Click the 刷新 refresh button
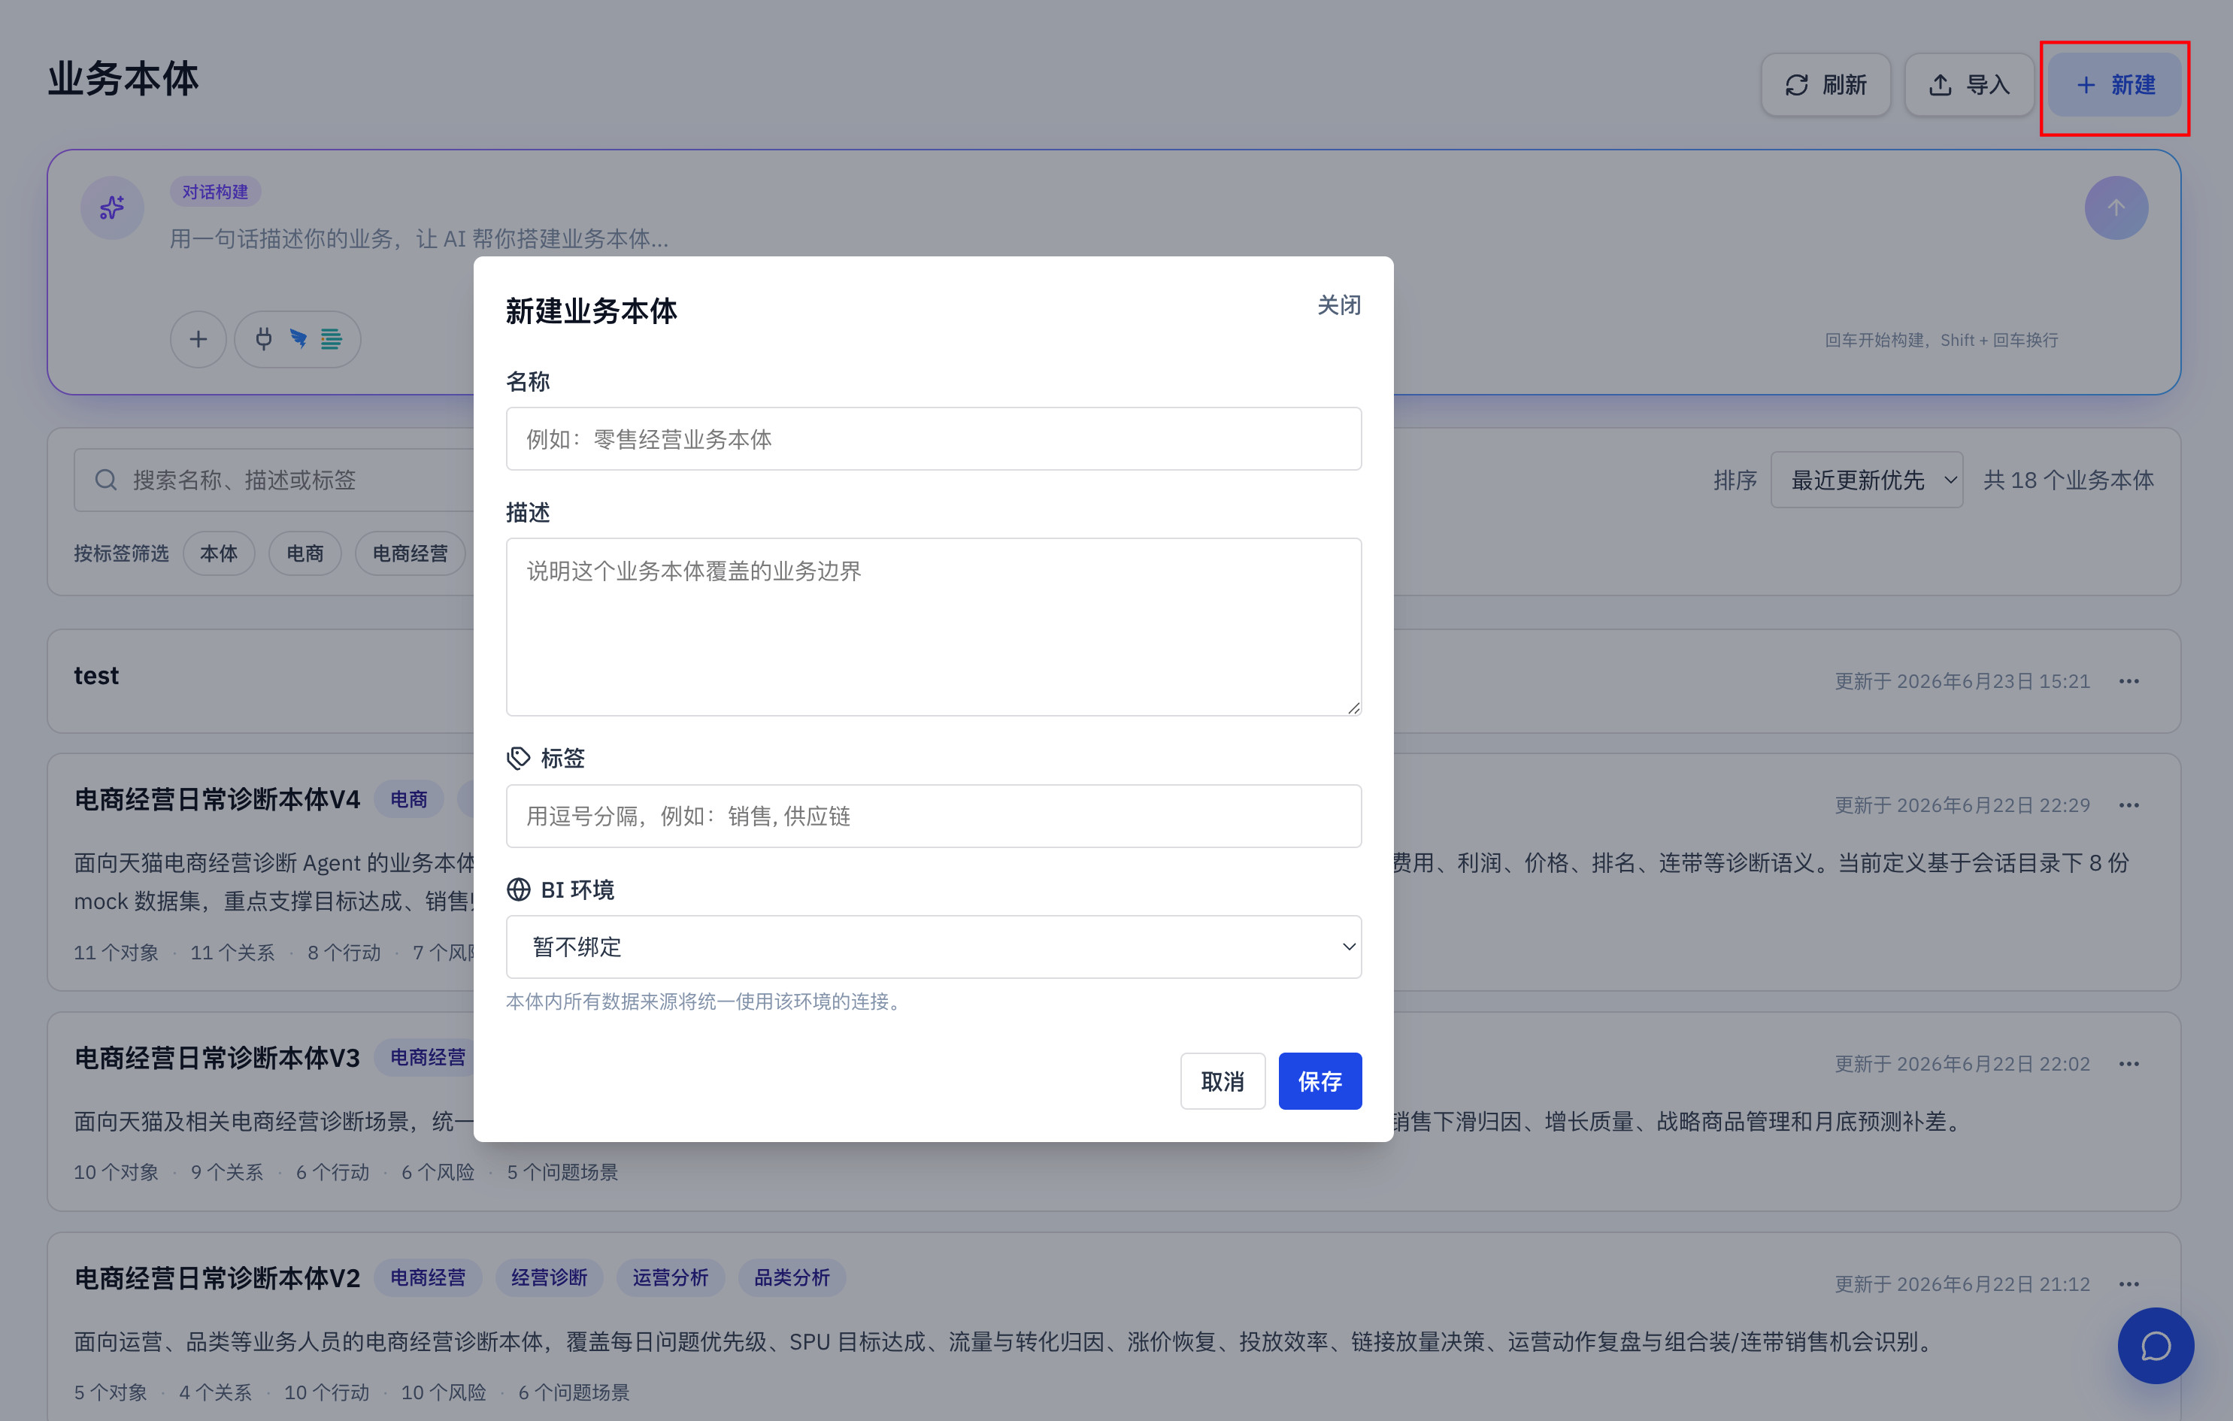Screen dimensions: 2233x1421 [1825, 84]
